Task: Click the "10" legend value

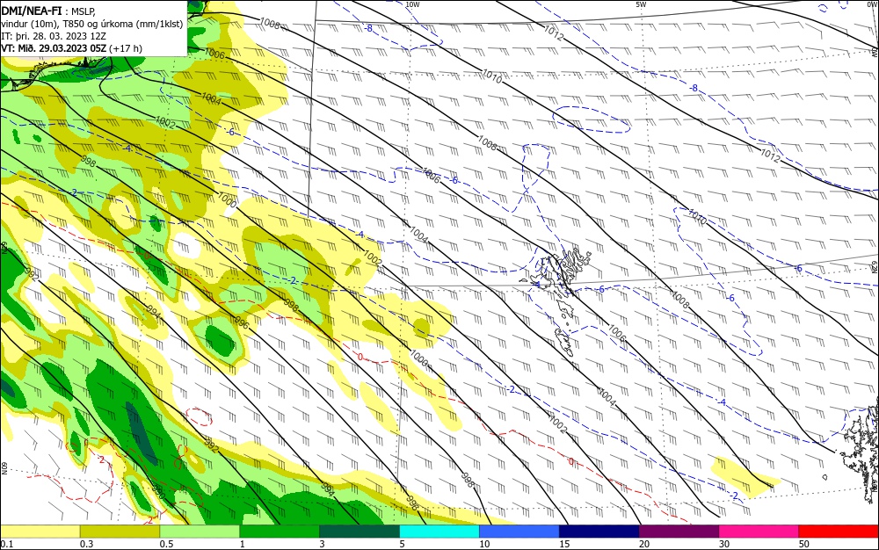Action: point(484,544)
